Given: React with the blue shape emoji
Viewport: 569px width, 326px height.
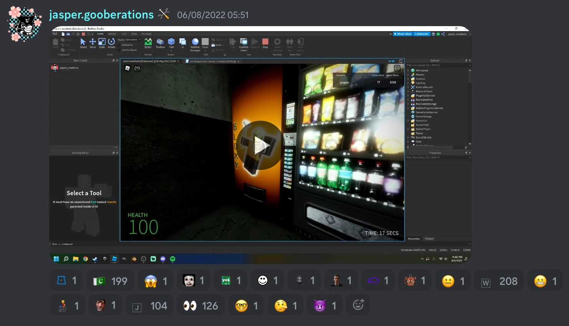Looking at the screenshot, I should pyautogui.click(x=67, y=281).
